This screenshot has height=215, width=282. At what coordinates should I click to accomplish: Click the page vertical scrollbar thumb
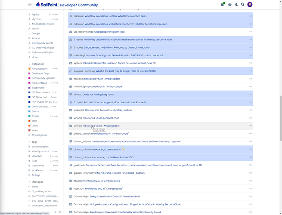click(281, 118)
